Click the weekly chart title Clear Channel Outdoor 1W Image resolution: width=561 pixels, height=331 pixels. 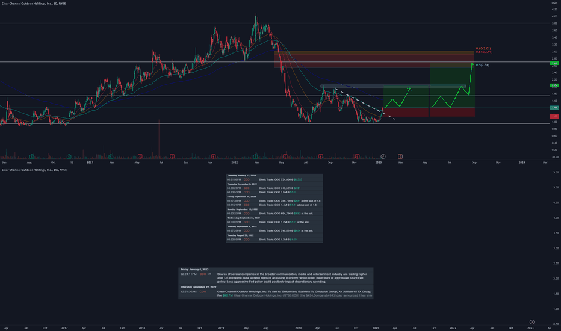point(34,170)
